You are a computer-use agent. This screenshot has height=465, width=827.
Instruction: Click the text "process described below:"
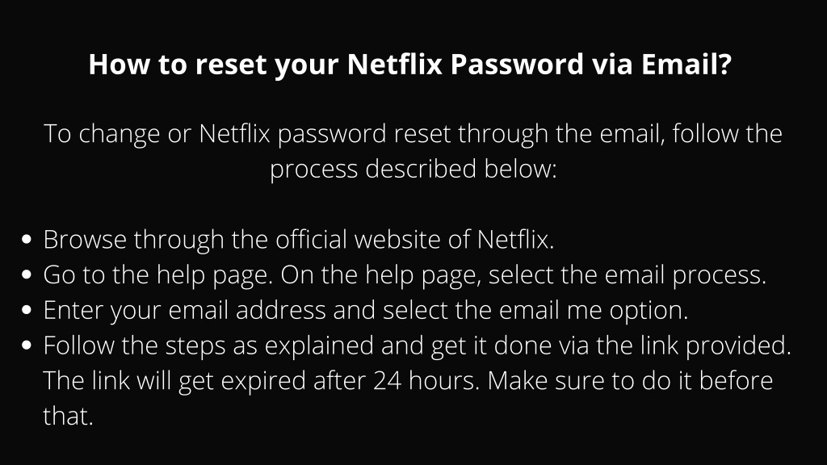tap(413, 170)
